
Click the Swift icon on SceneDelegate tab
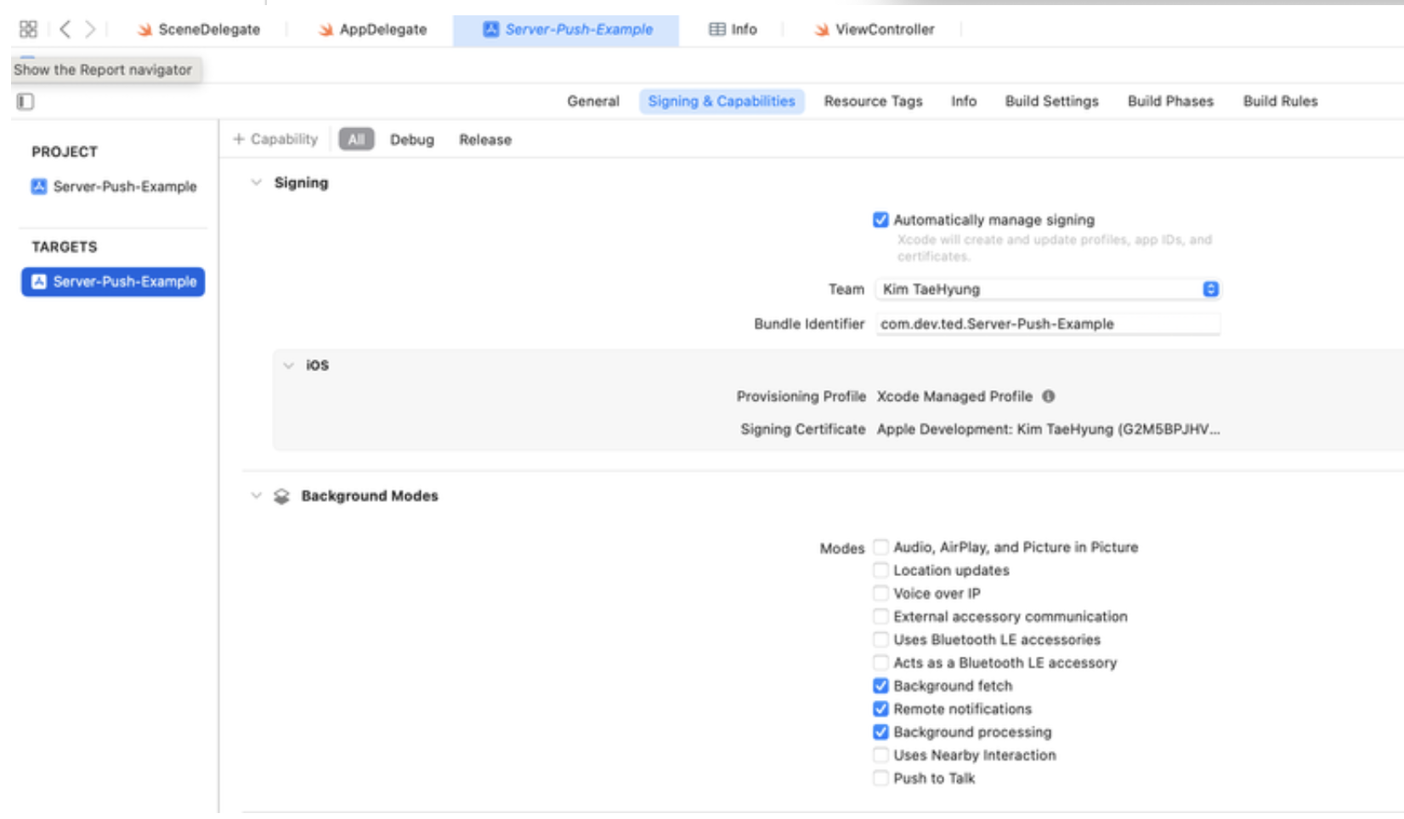145,30
